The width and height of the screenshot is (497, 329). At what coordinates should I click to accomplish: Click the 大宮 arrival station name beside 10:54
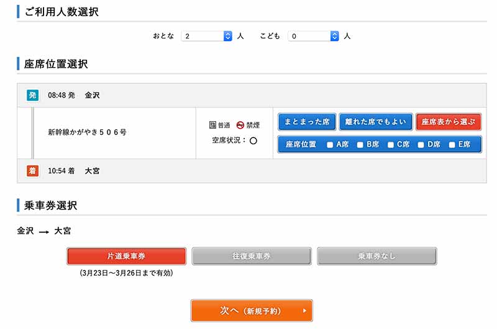coord(92,170)
